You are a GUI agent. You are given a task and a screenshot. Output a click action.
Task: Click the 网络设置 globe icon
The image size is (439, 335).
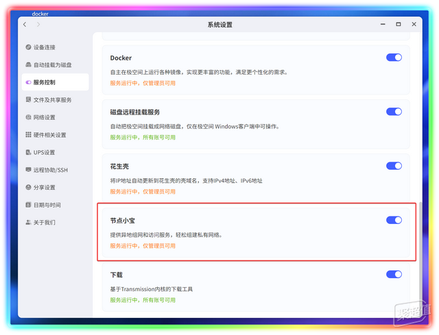[28, 117]
